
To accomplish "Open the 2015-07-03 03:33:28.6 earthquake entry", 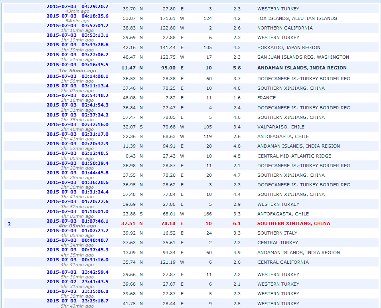I will point(77,45).
